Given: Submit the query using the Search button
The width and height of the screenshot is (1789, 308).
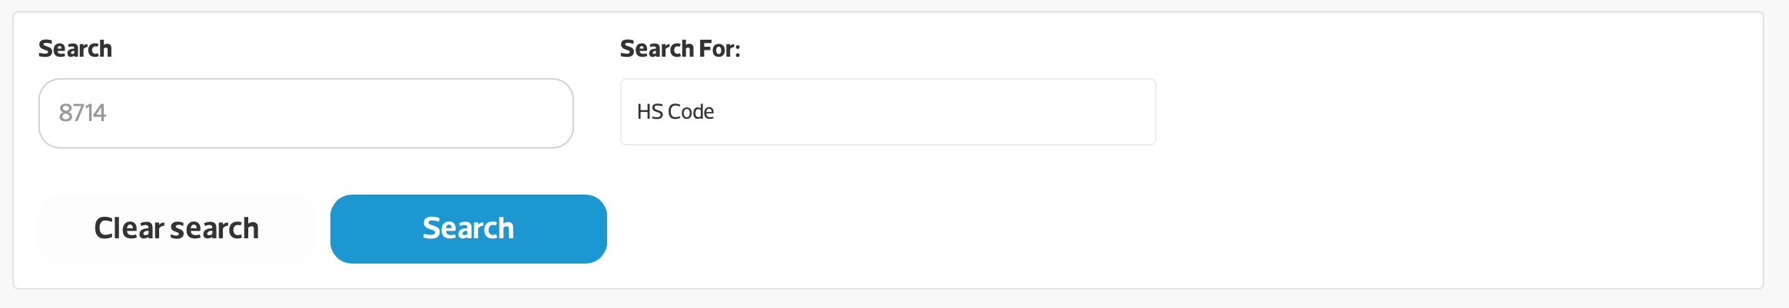Looking at the screenshot, I should click(468, 228).
